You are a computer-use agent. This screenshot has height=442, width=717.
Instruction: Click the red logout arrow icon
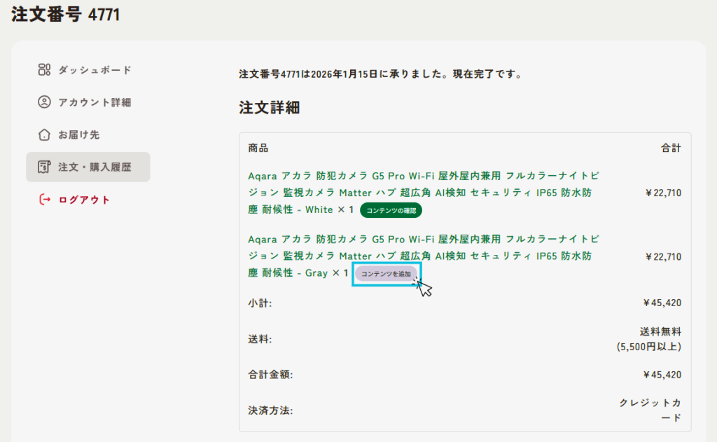point(44,200)
